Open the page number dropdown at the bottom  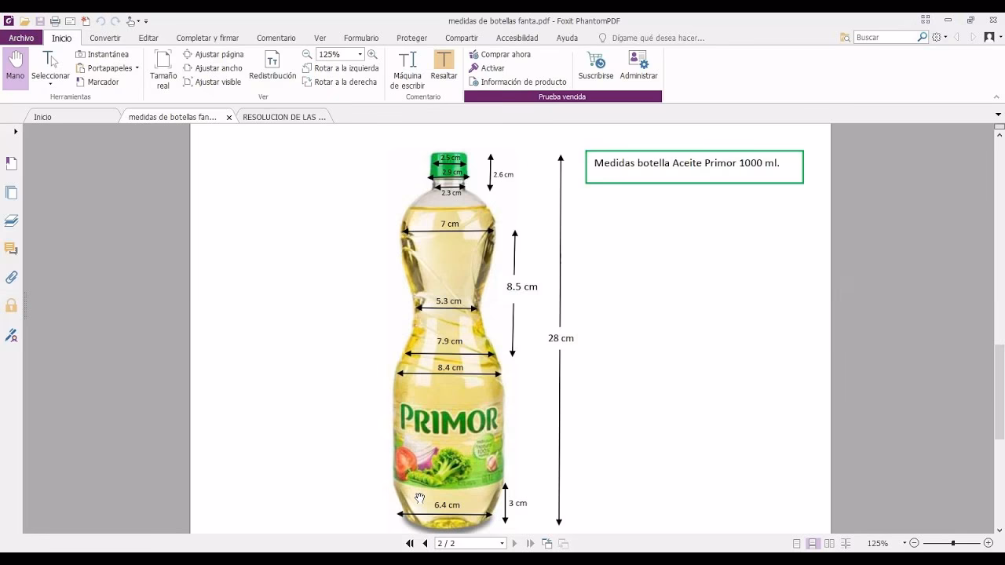[x=502, y=542]
